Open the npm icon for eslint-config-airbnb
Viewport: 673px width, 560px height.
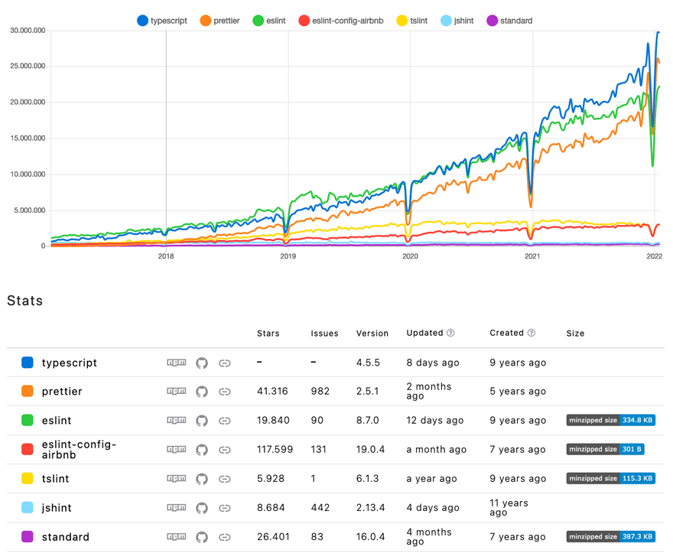176,450
